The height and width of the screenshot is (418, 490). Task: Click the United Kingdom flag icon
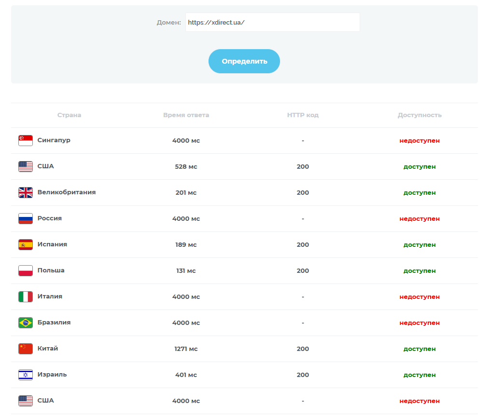click(x=26, y=193)
